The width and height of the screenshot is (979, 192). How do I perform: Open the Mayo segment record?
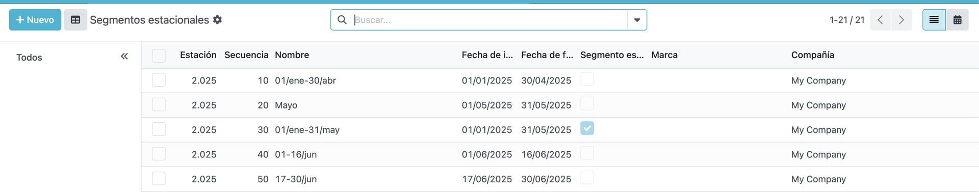(x=286, y=105)
